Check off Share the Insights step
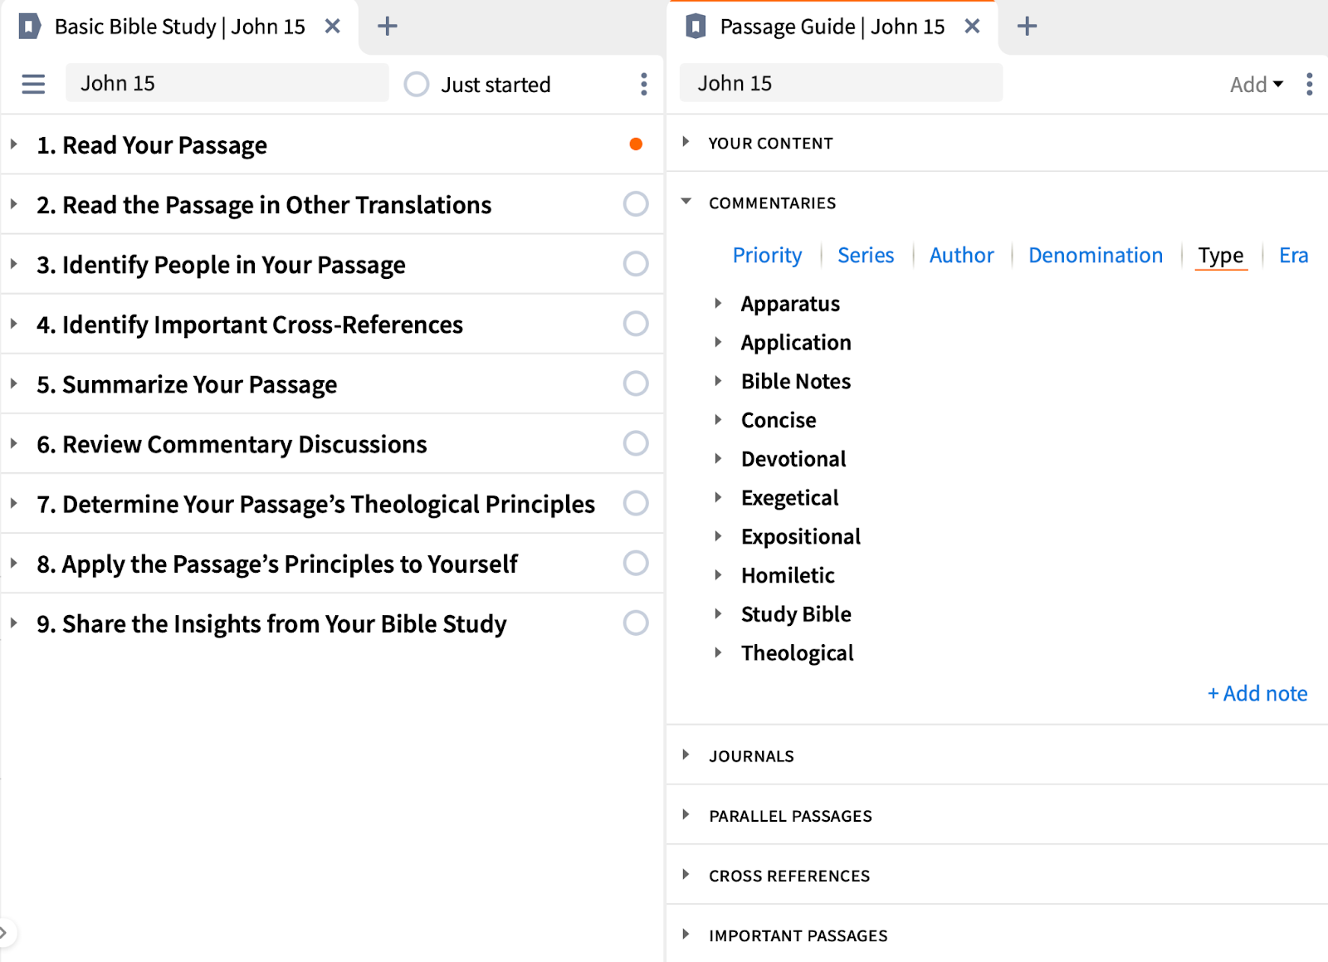Screen dimensions: 1328x962 click(636, 623)
